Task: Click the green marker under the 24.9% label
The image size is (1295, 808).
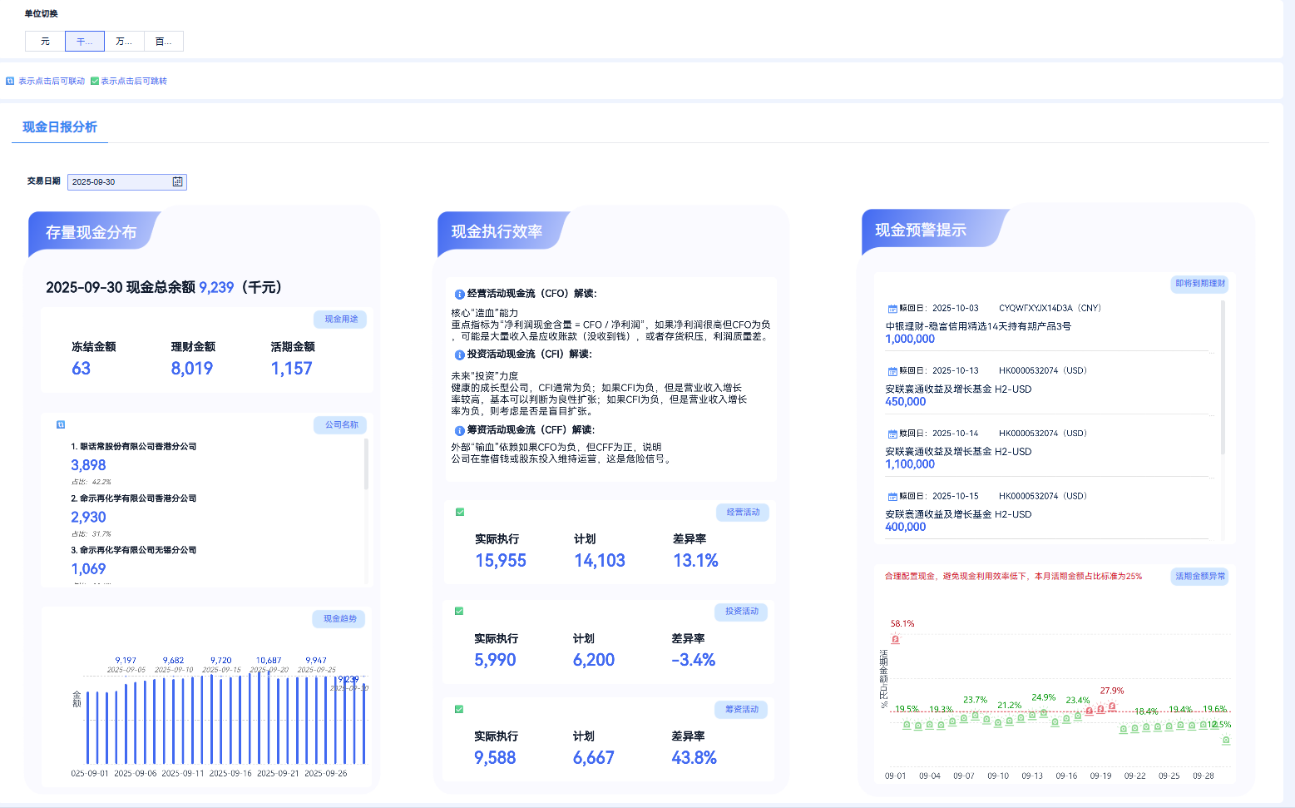Action: point(1044,712)
